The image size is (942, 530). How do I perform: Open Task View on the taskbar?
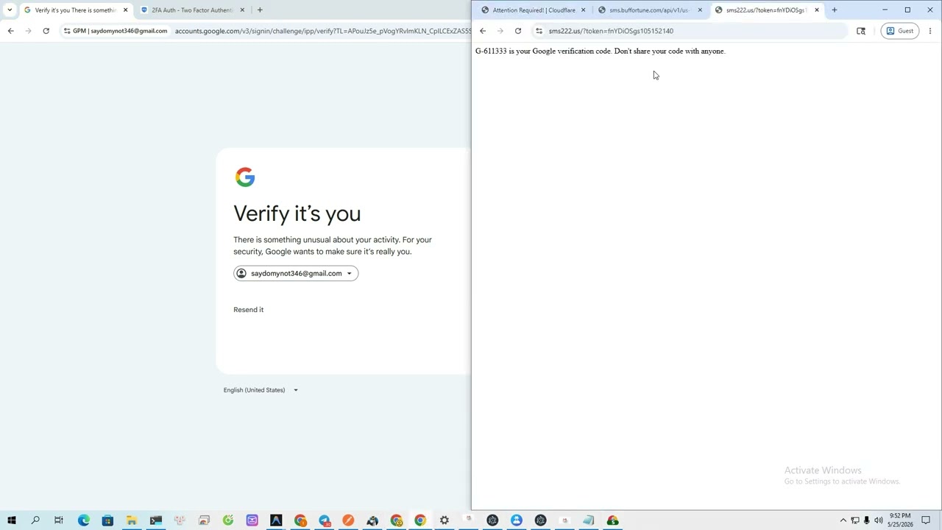[59, 520]
